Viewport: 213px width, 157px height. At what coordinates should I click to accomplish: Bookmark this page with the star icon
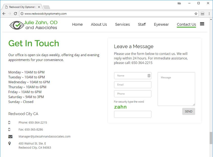pyautogui.click(x=196, y=14)
